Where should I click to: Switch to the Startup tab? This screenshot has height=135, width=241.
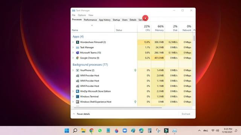click(x=116, y=20)
